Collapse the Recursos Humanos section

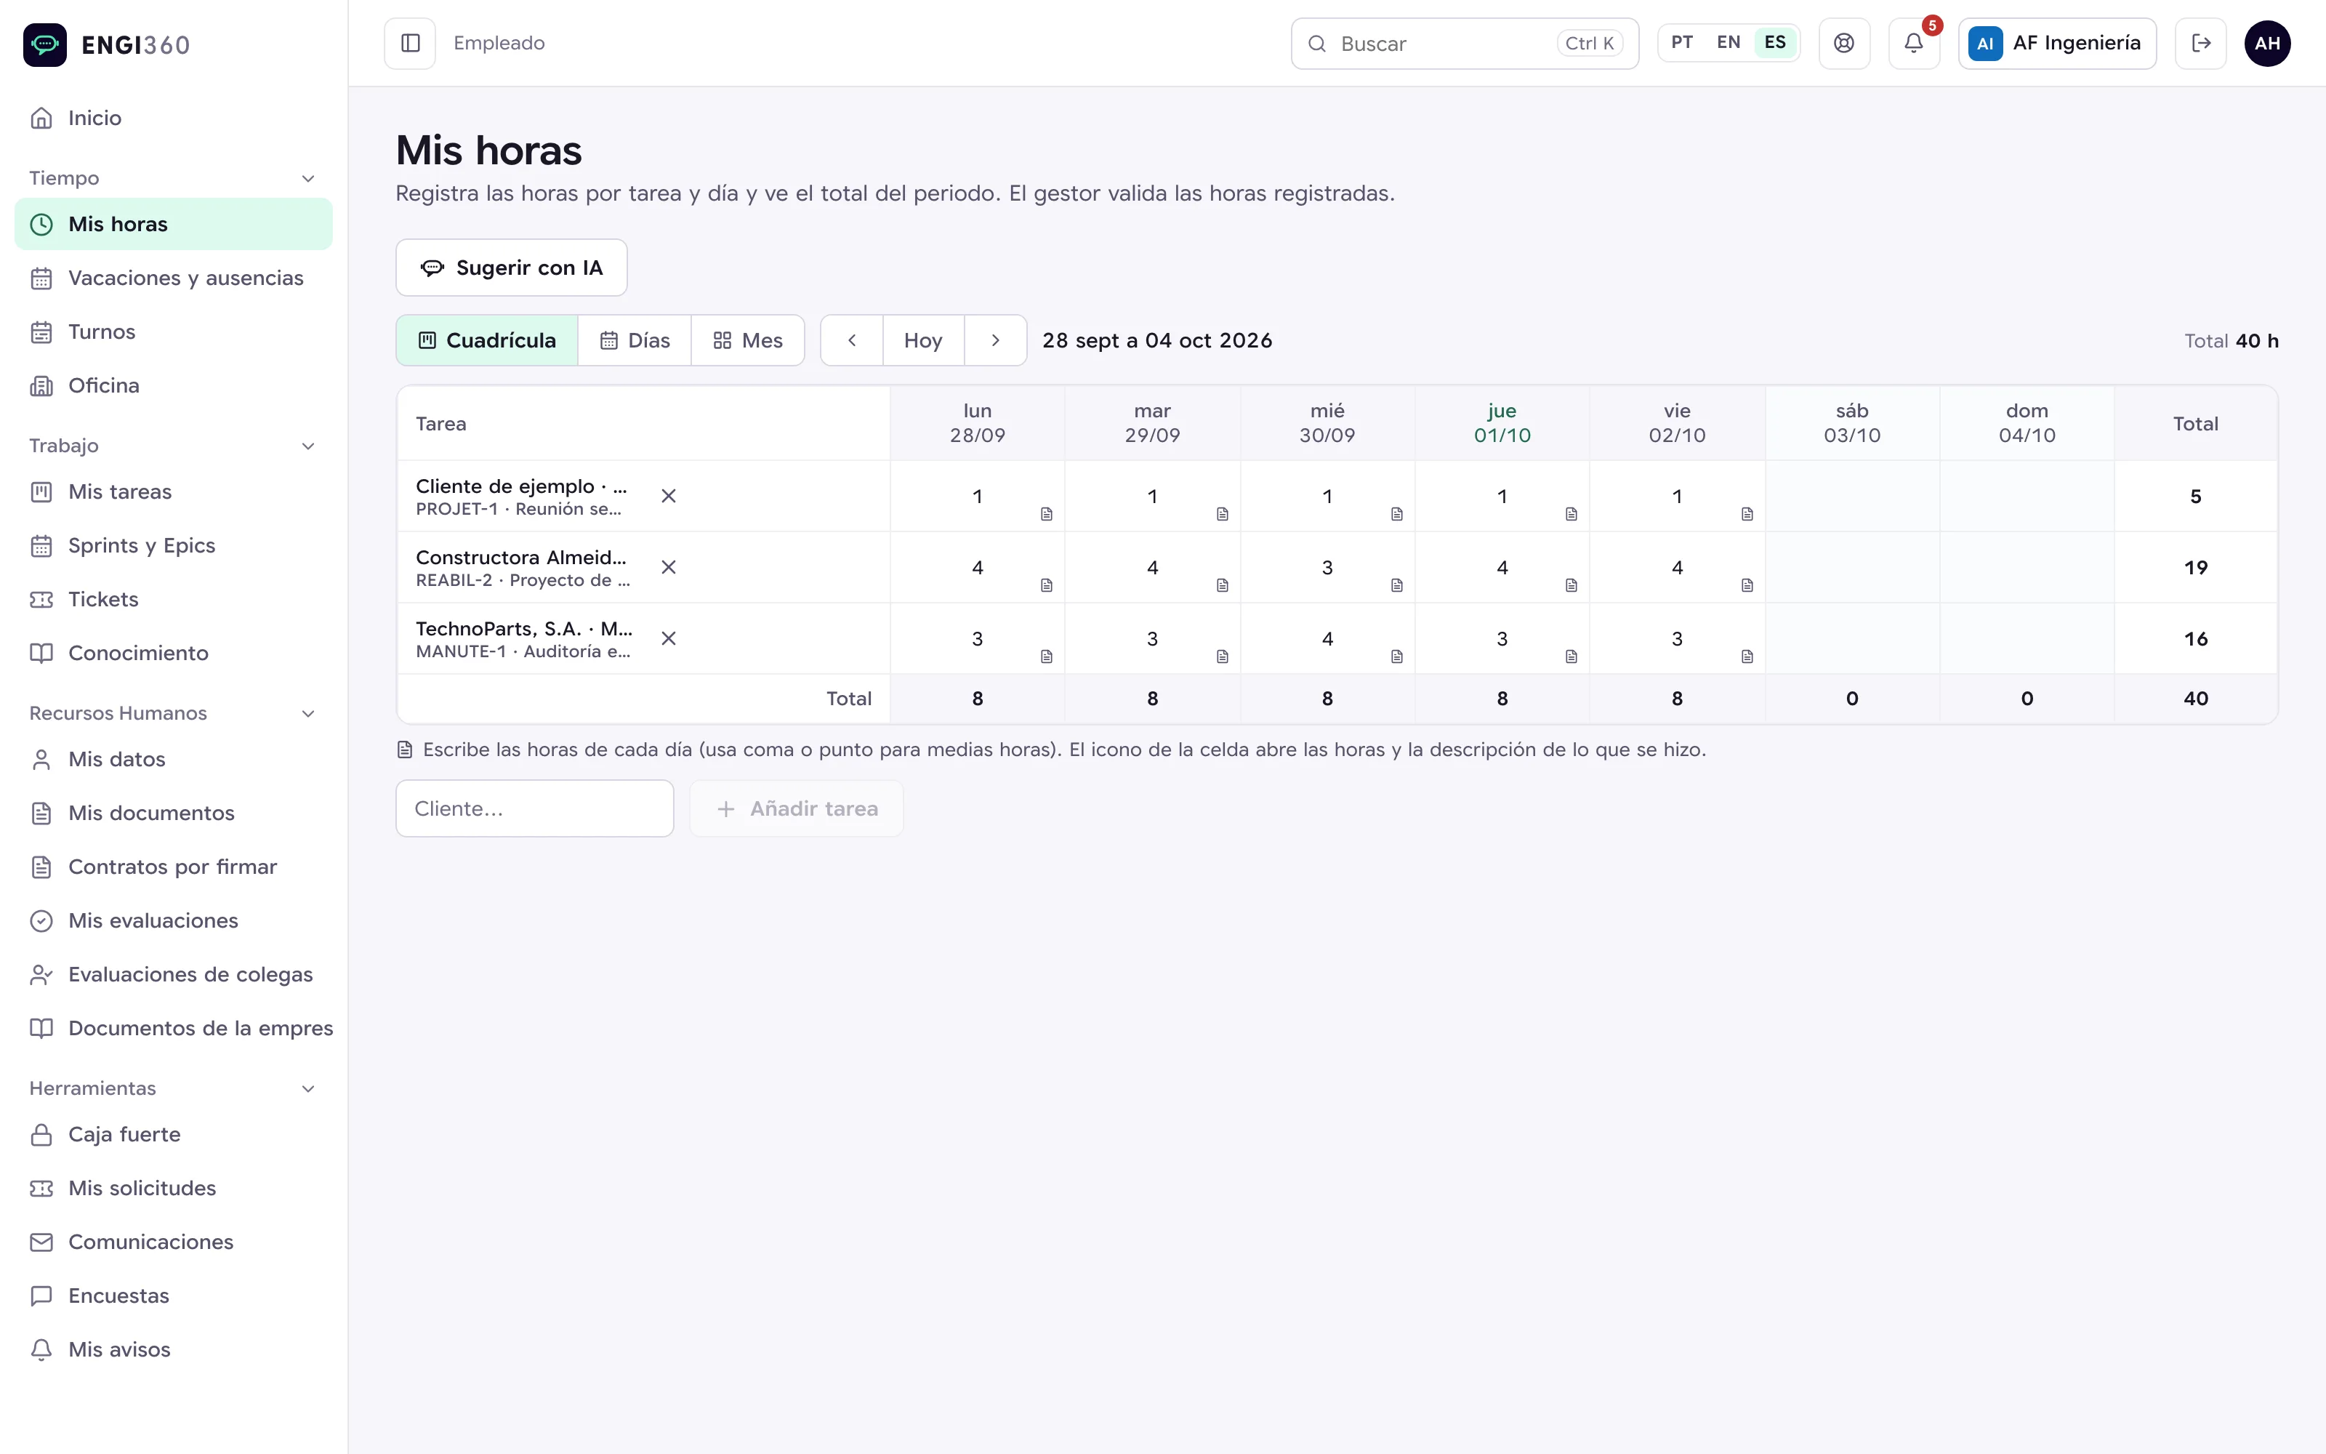pos(308,713)
